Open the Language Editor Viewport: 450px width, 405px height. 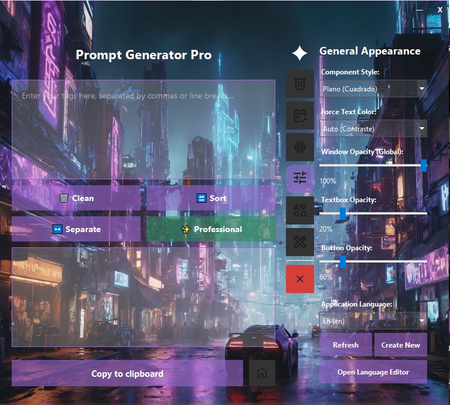point(373,372)
